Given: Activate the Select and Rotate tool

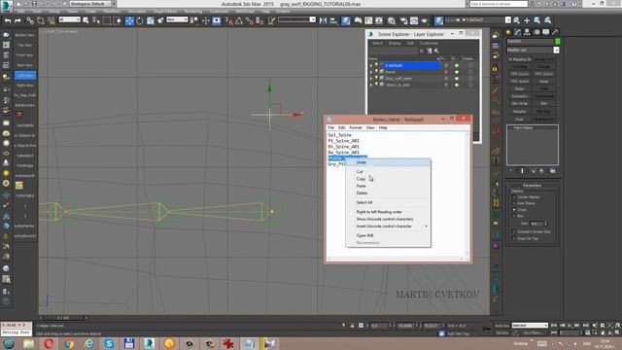Looking at the screenshot, I should tap(140, 20).
